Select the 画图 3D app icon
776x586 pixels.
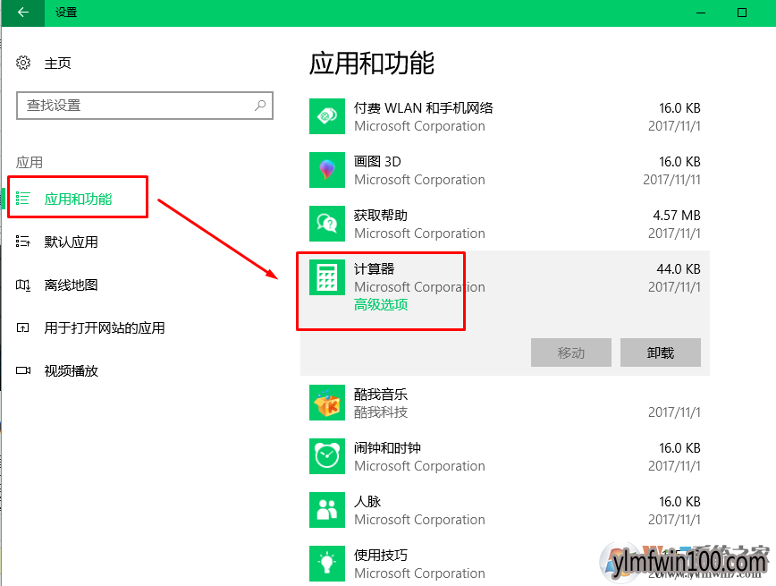coord(327,170)
